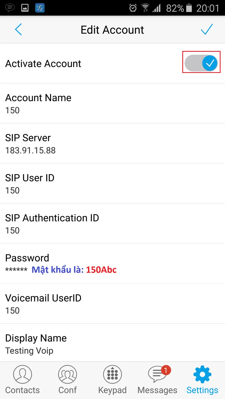Toggle the Activate Account switch
Screen dimensions: 225x399
coord(201,63)
